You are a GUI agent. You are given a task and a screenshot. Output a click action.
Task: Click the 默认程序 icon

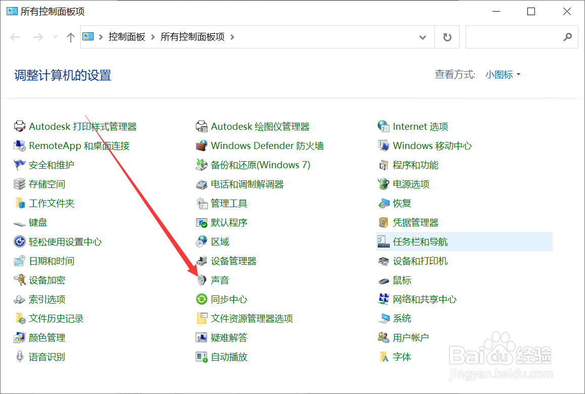(x=201, y=223)
